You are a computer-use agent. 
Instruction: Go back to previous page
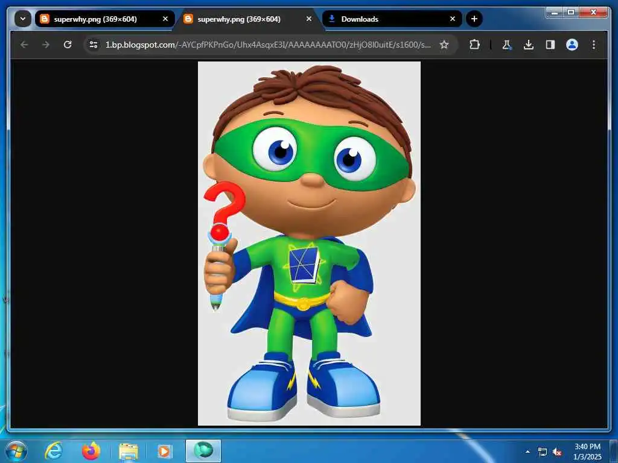[24, 45]
